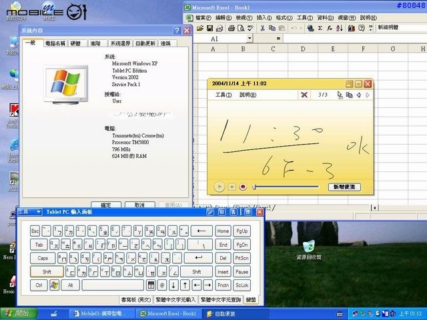Click the Save floppy icon in Excel
Screen dimensions: 427x320
[209, 28]
